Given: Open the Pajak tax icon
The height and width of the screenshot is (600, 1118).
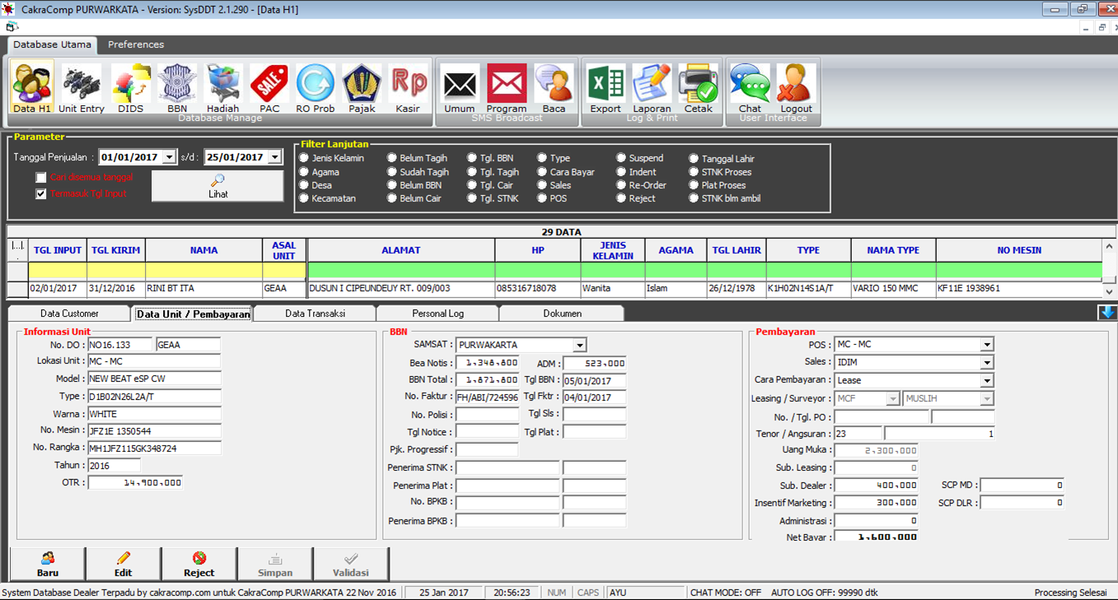Looking at the screenshot, I should coord(362,87).
